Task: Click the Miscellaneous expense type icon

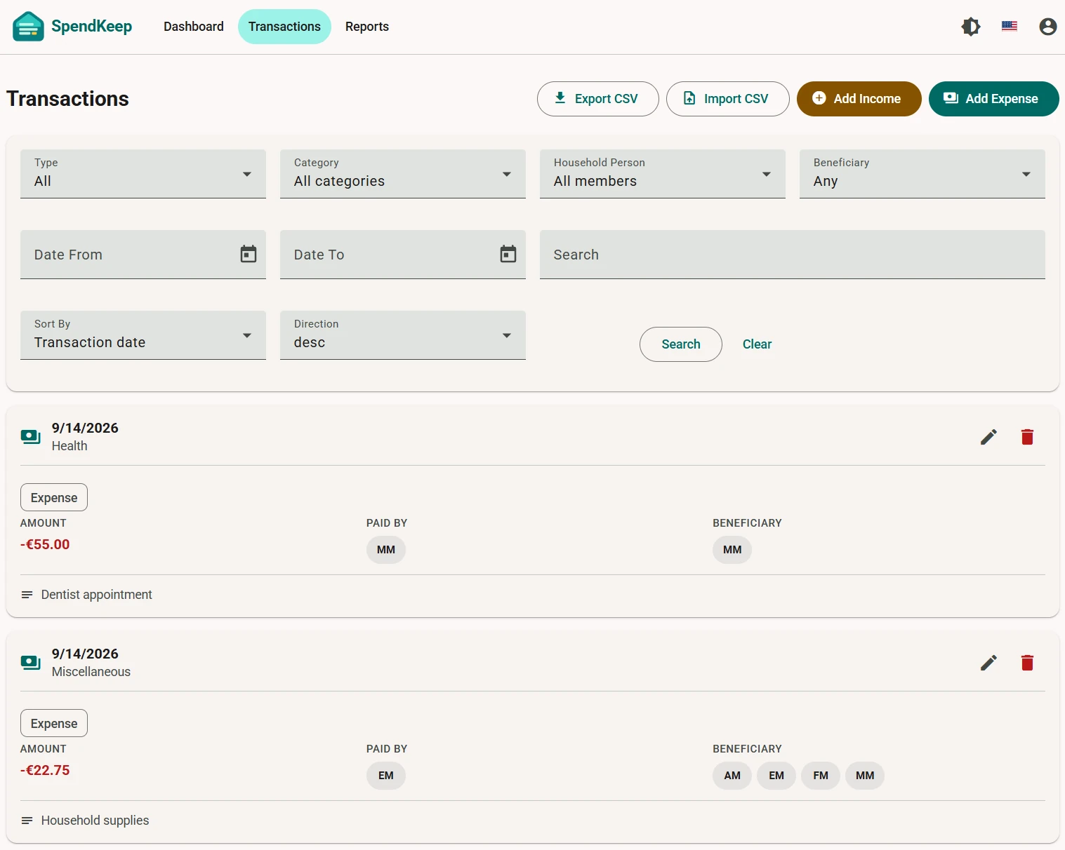Action: pyautogui.click(x=31, y=663)
